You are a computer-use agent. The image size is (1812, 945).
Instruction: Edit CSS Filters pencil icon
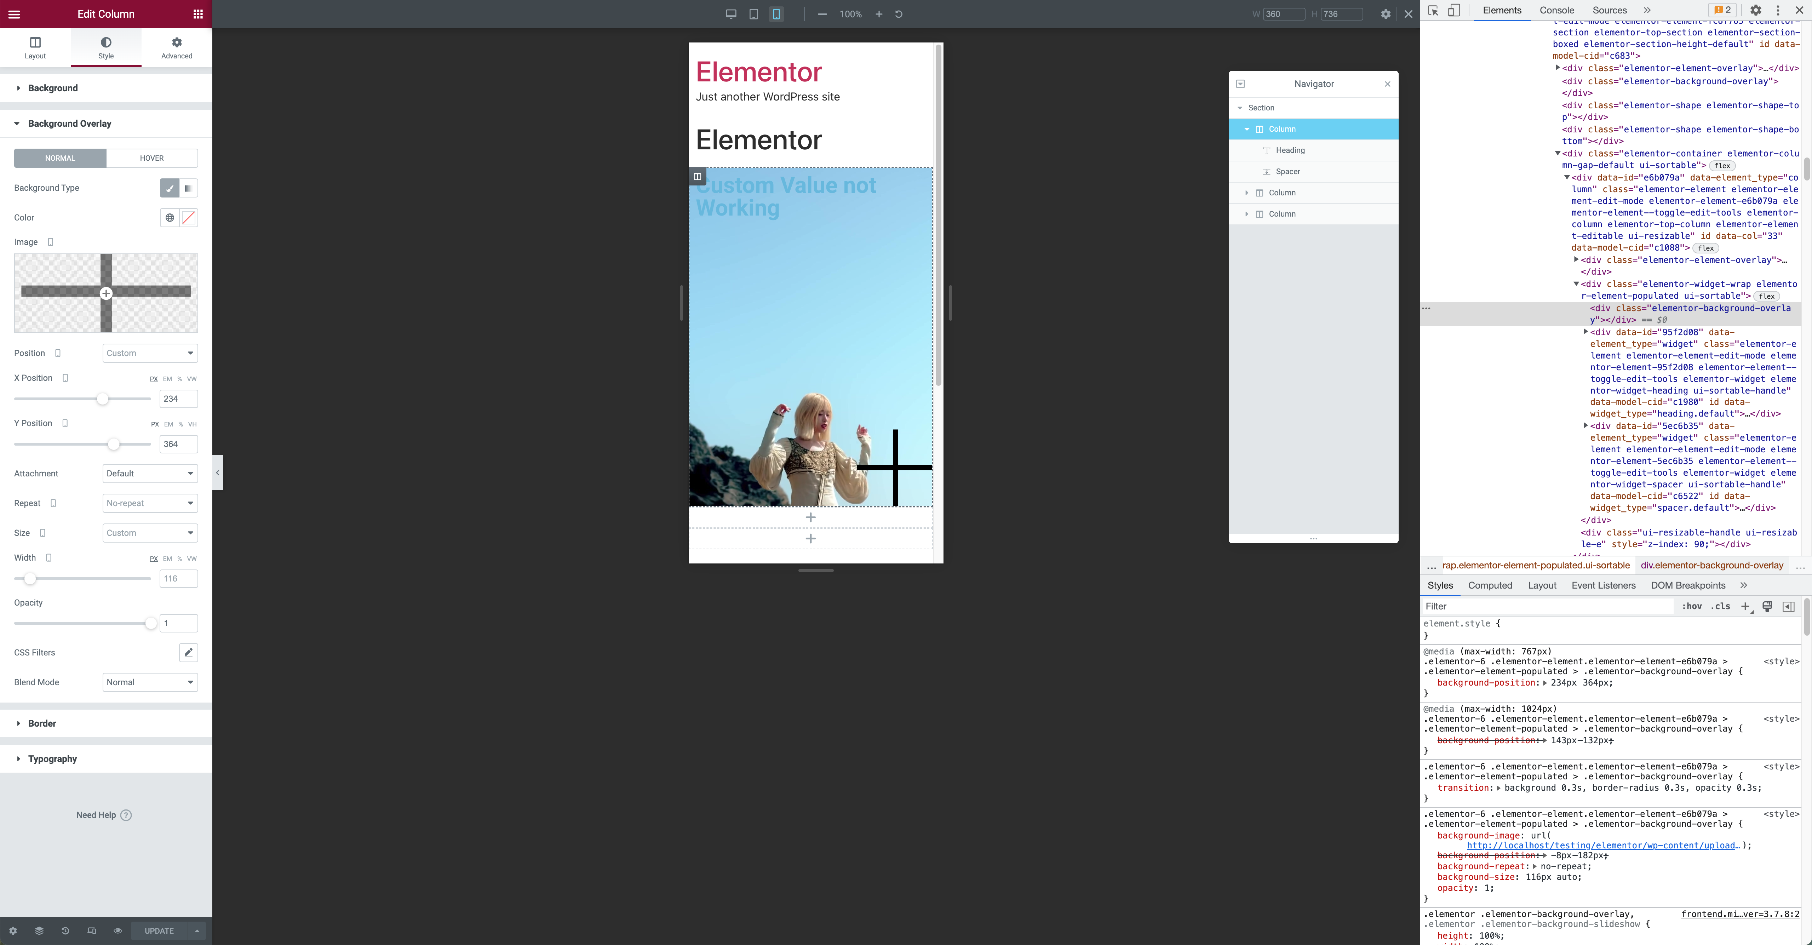click(189, 653)
